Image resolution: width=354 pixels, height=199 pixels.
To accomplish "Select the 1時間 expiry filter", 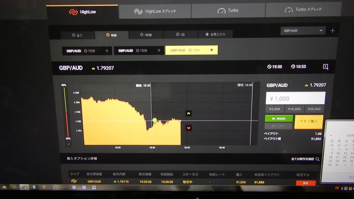I will [146, 35].
